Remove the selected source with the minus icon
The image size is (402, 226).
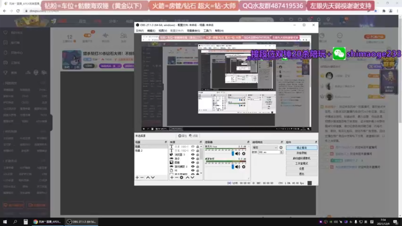coord(177,177)
